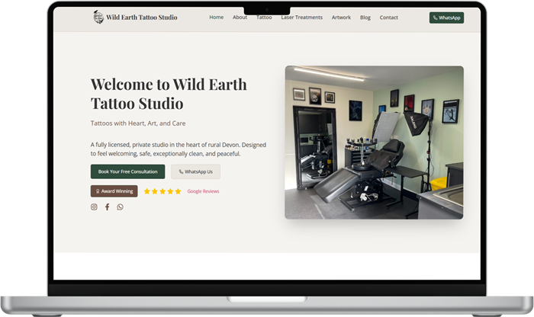Screen dimensions: 534x317
Task: Open the Blog nav link
Action: point(365,17)
